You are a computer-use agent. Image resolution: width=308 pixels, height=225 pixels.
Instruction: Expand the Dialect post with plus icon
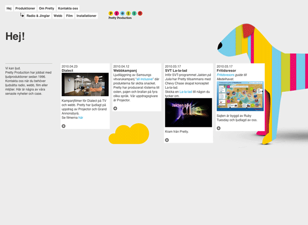64,126
